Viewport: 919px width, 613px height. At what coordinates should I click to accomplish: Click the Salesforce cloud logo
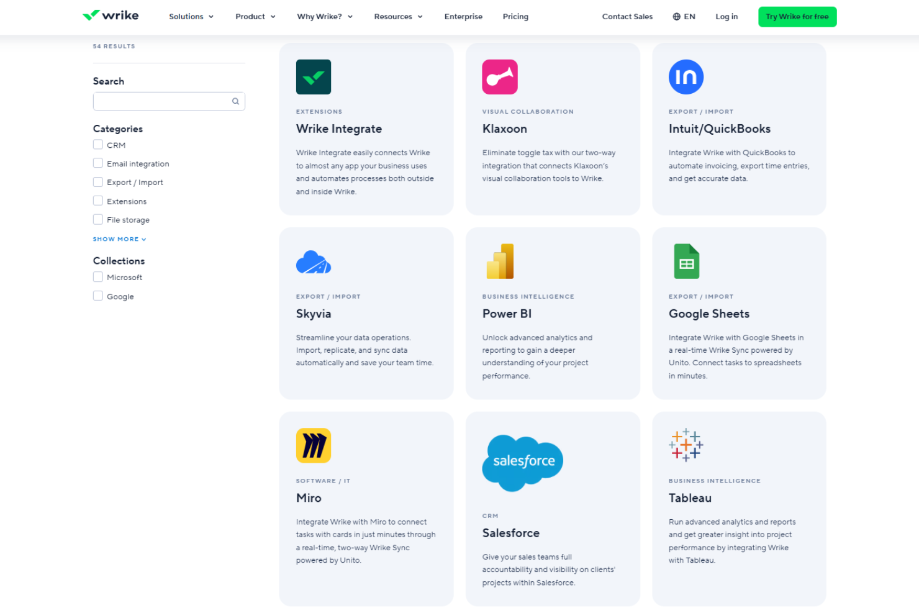[523, 463]
